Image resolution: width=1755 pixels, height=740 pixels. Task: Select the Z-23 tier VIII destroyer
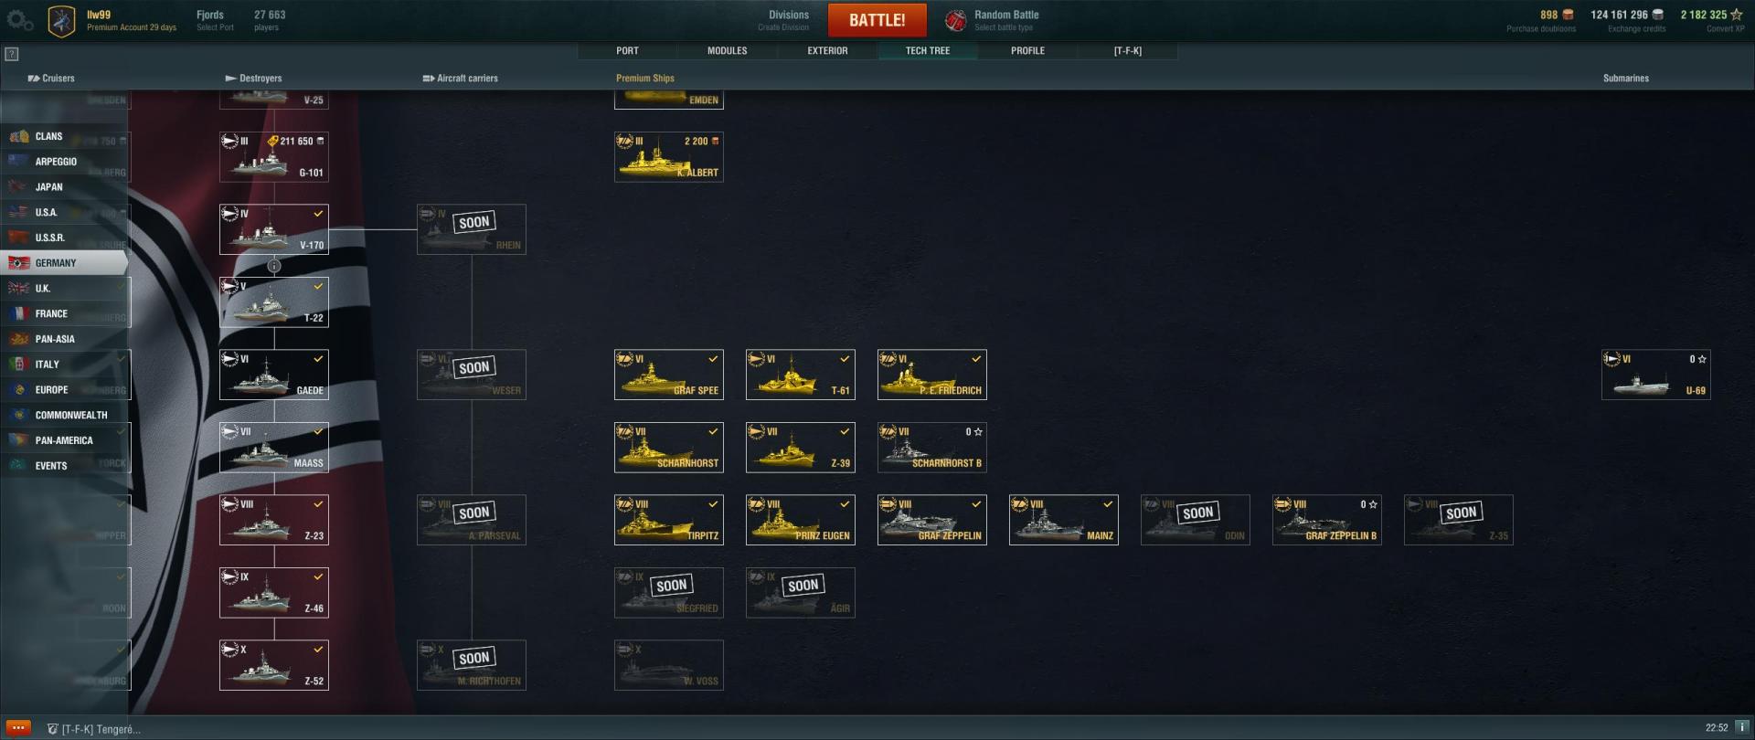tap(274, 520)
